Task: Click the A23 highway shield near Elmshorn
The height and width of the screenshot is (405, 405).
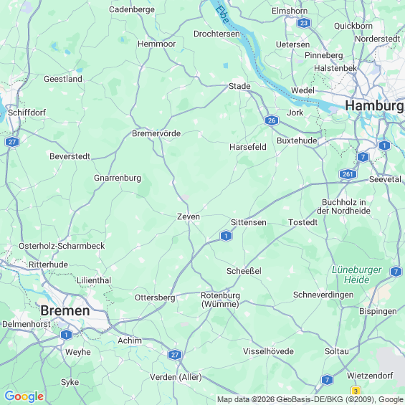Action: [304, 23]
